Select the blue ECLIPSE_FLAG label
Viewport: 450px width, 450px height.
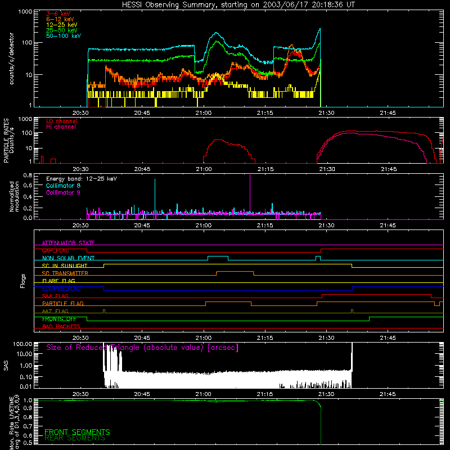[x=61, y=289]
